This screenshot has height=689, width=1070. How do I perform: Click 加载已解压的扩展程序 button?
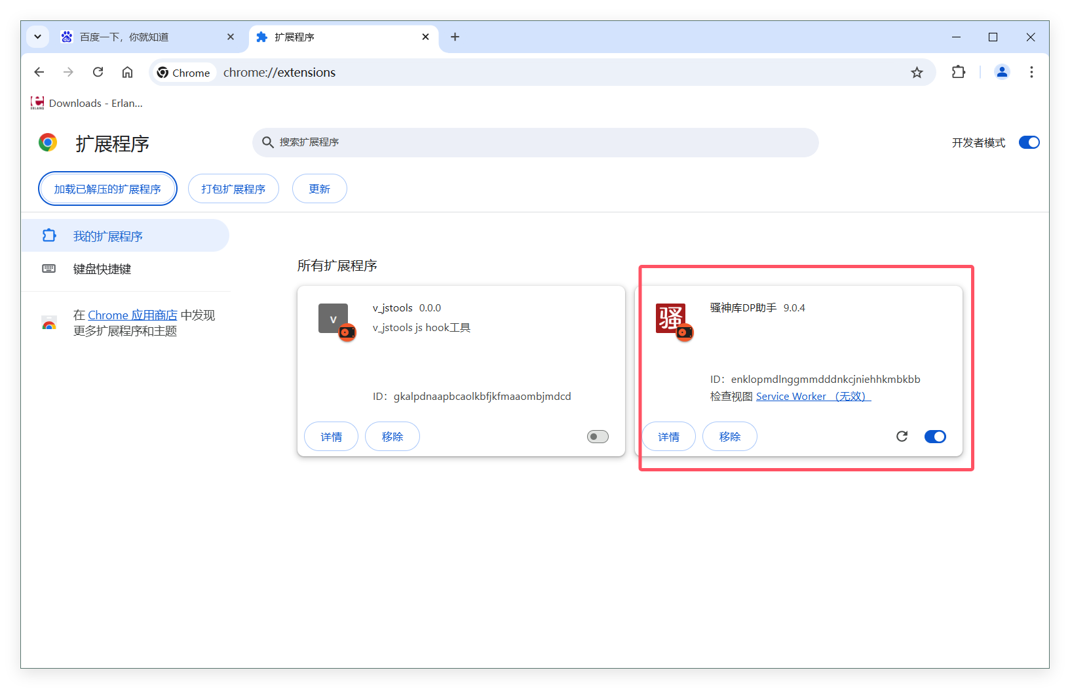(x=107, y=189)
